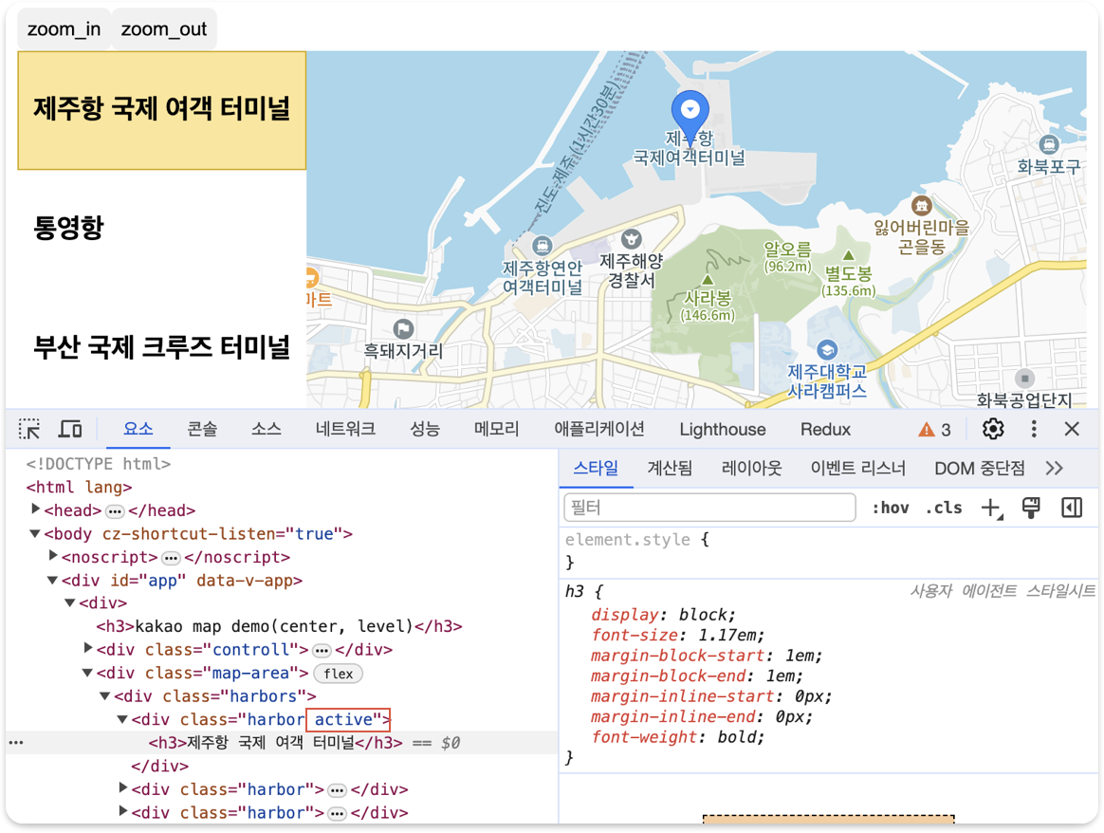Toggle the :hov element state button
This screenshot has height=833, width=1104.
pos(890,508)
